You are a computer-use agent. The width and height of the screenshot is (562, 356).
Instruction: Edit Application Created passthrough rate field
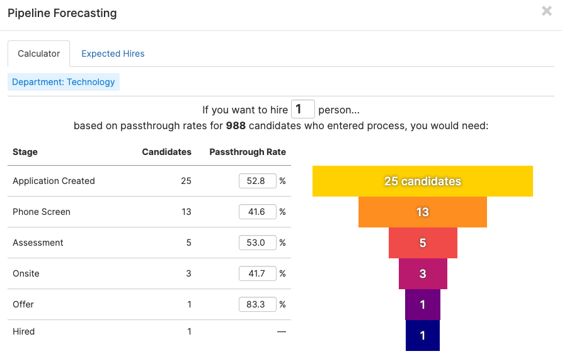point(257,181)
